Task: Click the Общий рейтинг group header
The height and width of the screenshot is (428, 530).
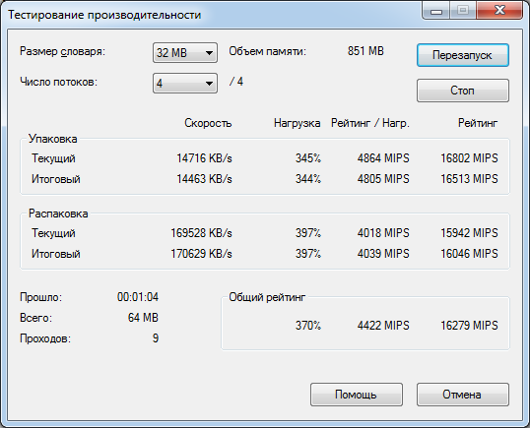Action: (267, 297)
